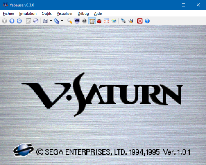Click the computer monitor icon in toolbar

[77, 21]
